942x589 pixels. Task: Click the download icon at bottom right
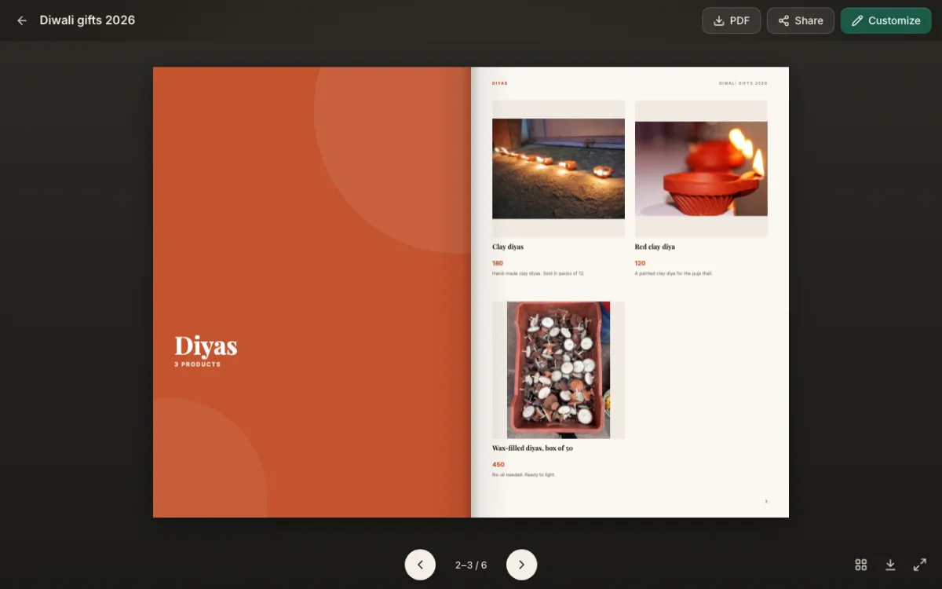[x=890, y=565]
